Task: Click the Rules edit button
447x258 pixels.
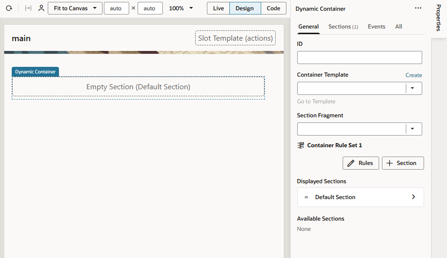Action: click(x=360, y=163)
